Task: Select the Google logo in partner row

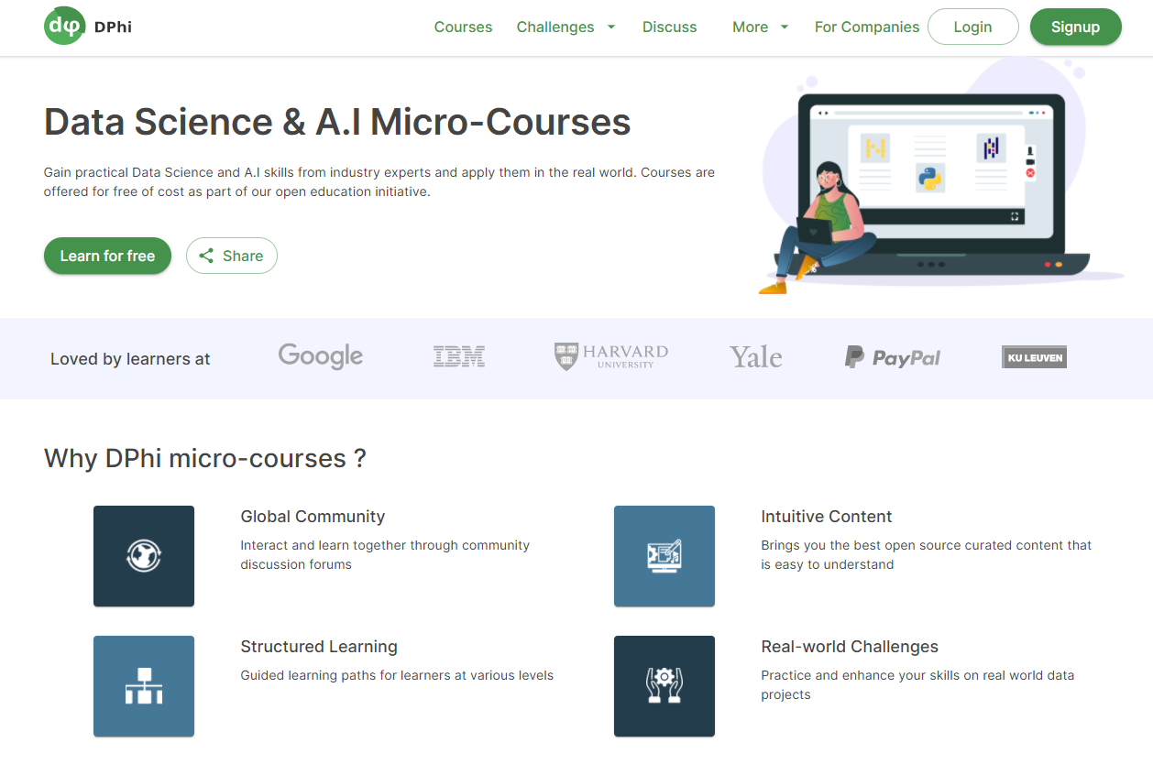Action: point(320,356)
